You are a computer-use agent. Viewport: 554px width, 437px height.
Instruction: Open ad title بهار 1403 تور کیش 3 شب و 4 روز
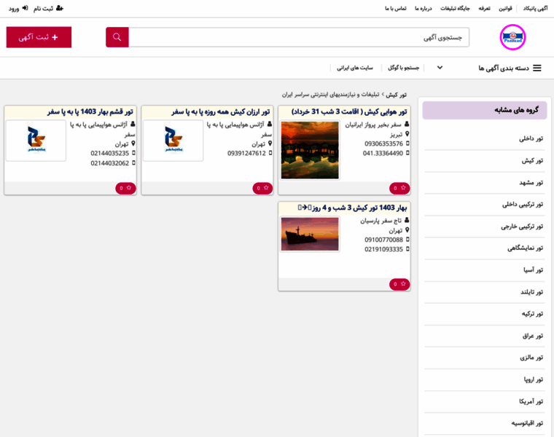(x=352, y=208)
